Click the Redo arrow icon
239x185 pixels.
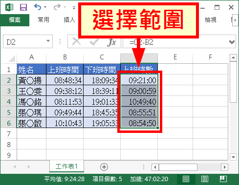[57, 7]
